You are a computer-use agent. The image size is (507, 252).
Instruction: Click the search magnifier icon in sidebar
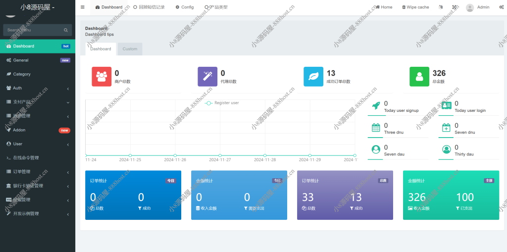[66, 30]
